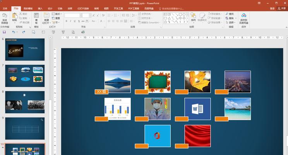Toggle Bold formatting
288x155 pixels.
click(67, 21)
